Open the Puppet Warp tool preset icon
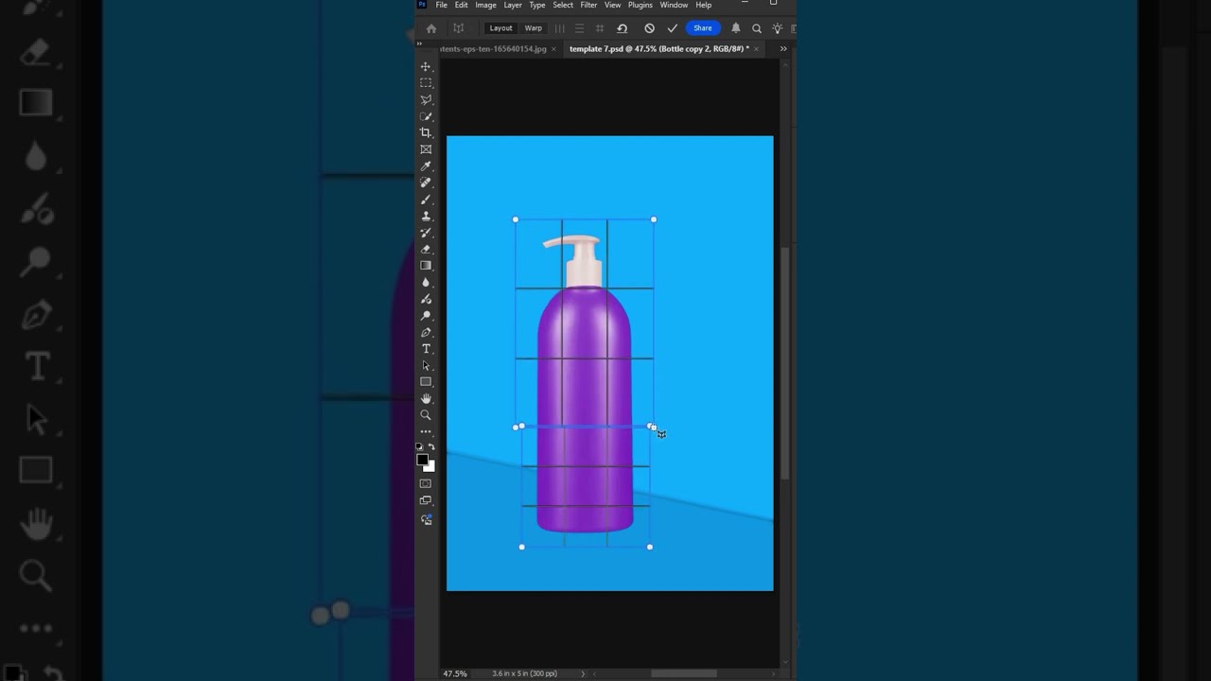This screenshot has height=681, width=1211. click(x=459, y=28)
